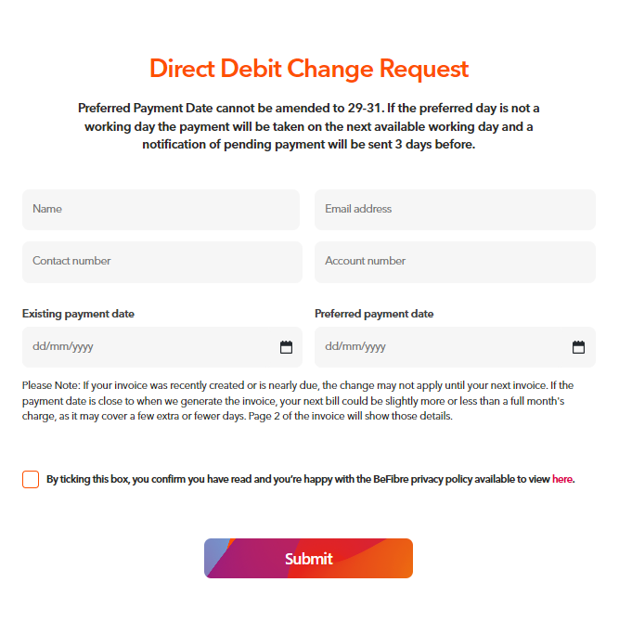The width and height of the screenshot is (619, 621).
Task: Tick the BeFibre privacy policy checkbox
Action: pos(31,479)
